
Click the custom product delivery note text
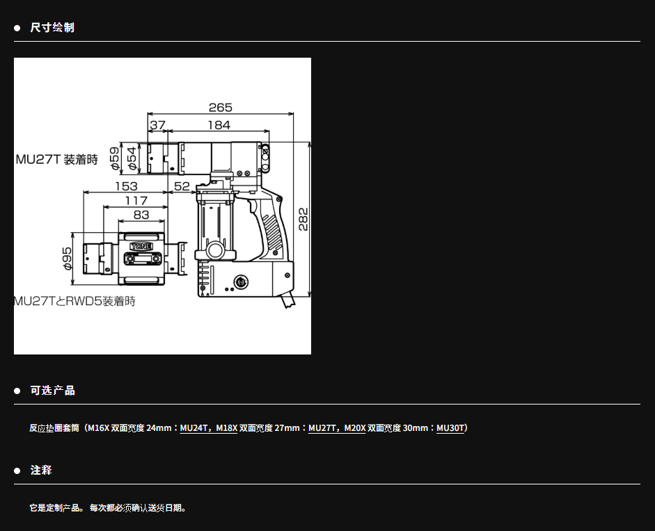tap(108, 508)
